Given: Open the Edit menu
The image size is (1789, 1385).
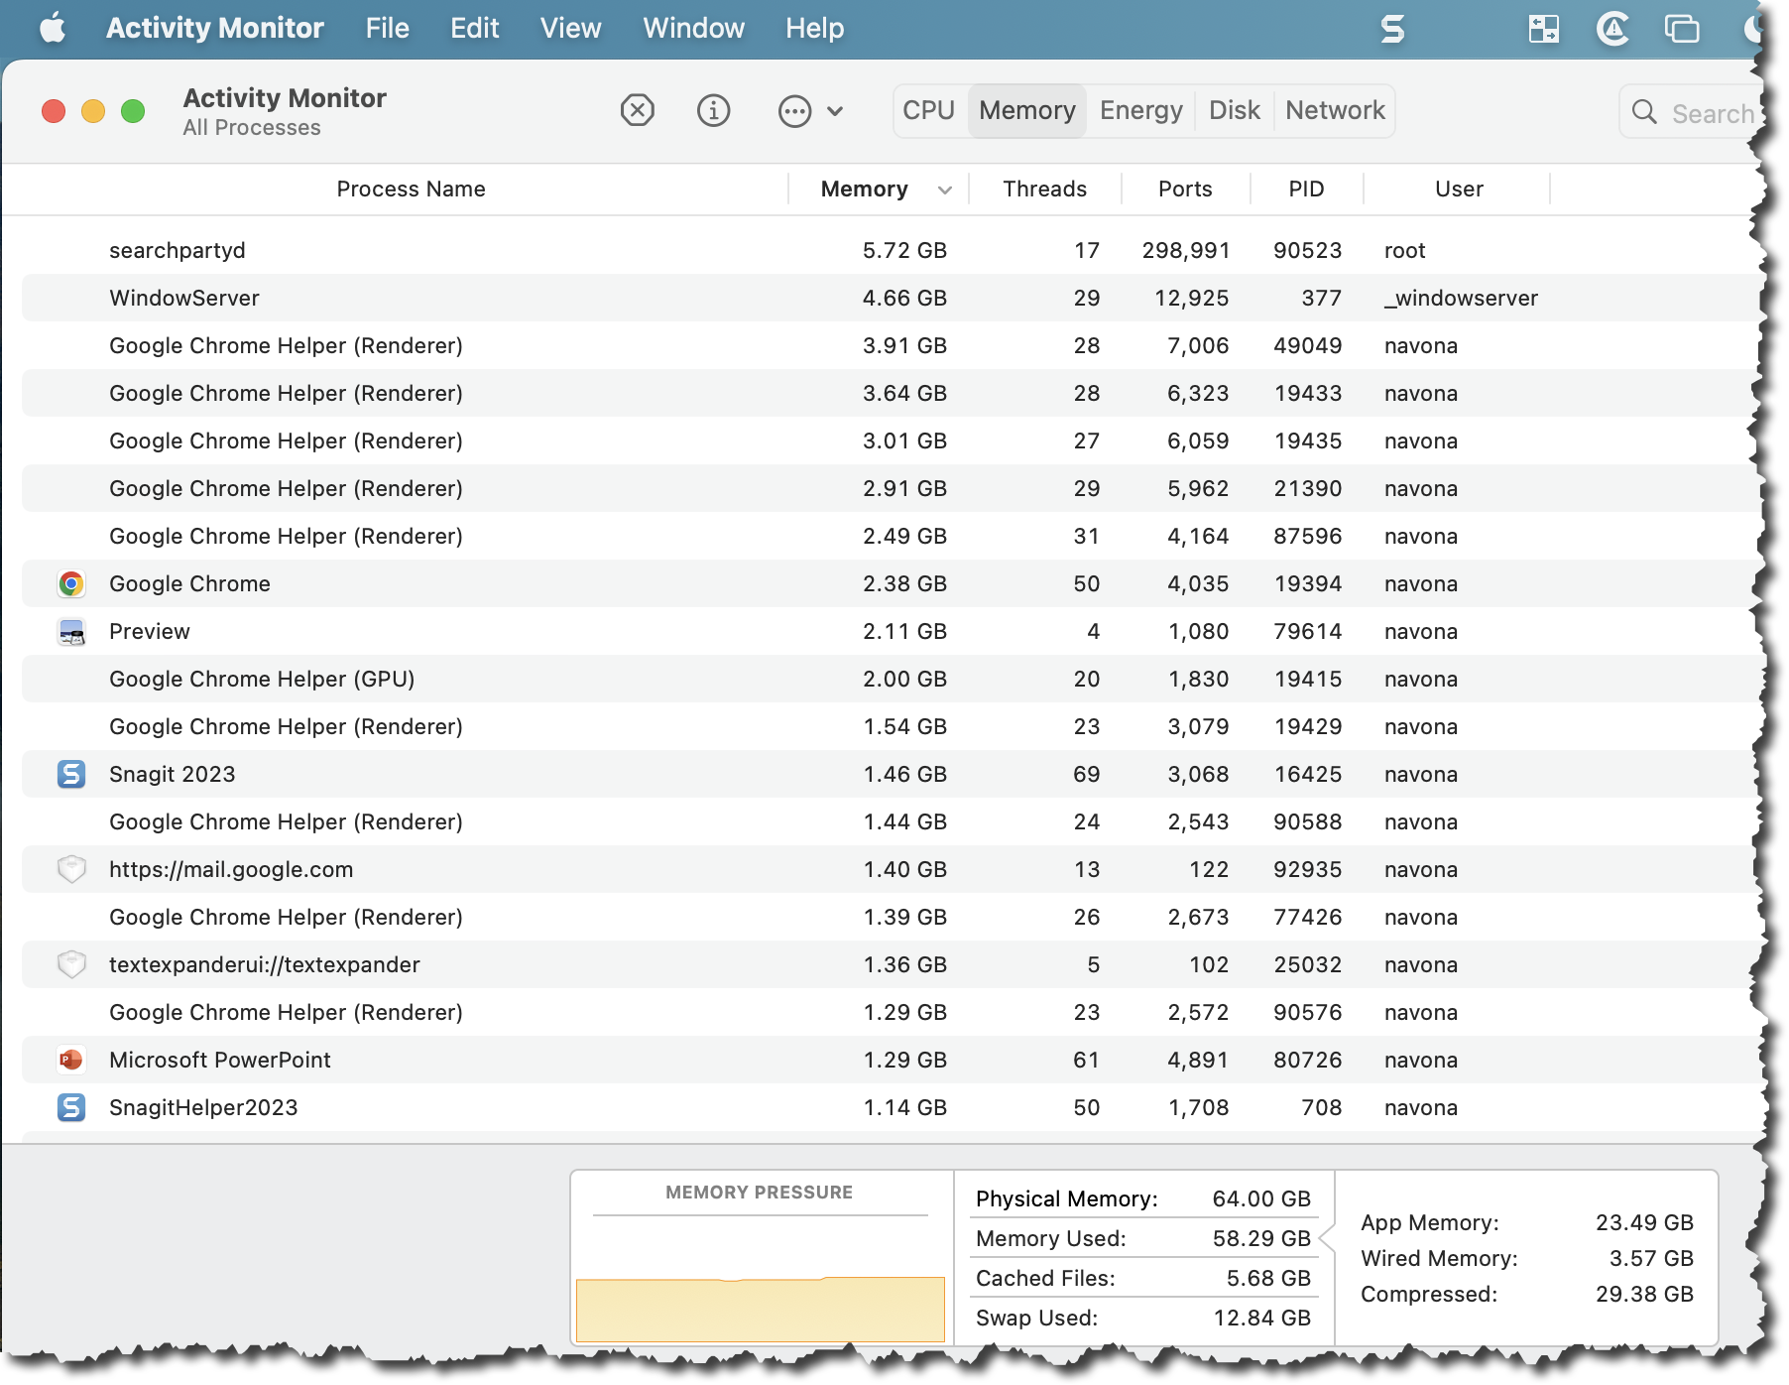Looking at the screenshot, I should tap(474, 28).
